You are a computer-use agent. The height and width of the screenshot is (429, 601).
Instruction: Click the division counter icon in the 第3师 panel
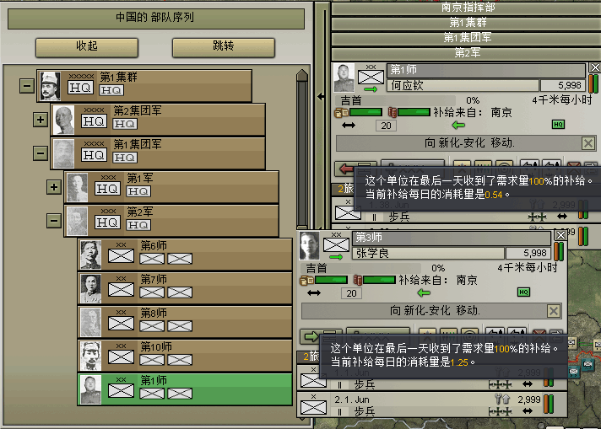pyautogui.click(x=336, y=244)
